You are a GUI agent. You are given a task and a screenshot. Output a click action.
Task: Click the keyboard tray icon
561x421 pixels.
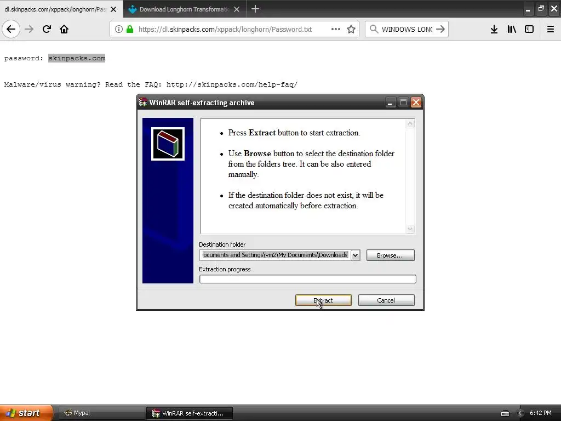pos(505,413)
